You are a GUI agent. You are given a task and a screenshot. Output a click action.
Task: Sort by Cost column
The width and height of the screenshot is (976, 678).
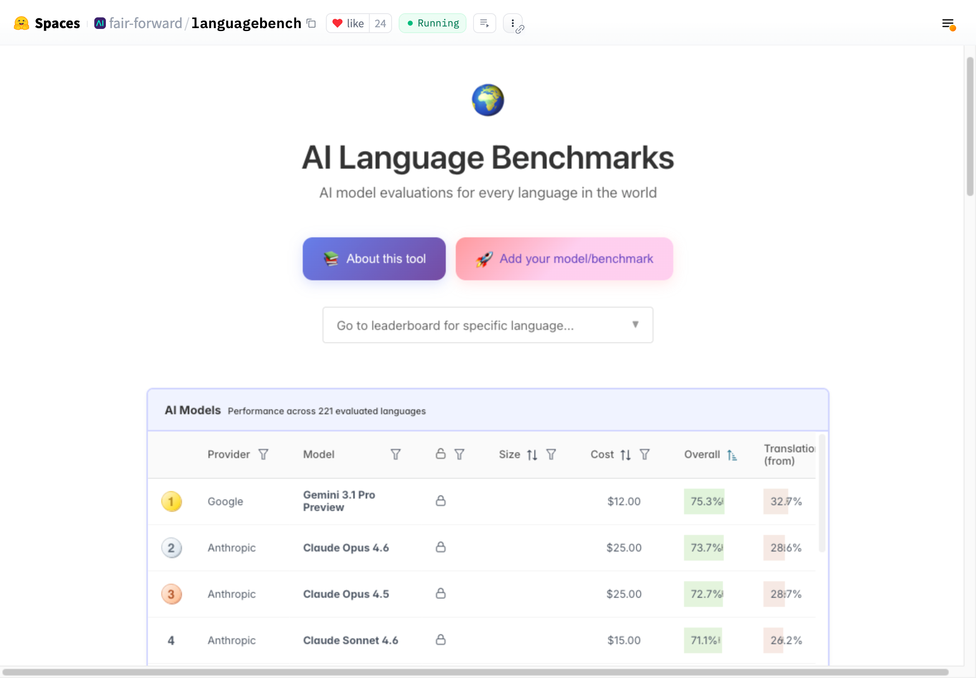point(625,455)
